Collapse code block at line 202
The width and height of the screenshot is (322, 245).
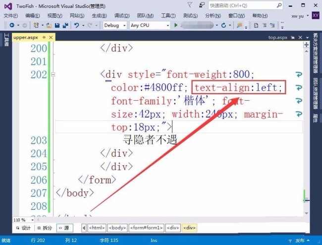(53, 74)
